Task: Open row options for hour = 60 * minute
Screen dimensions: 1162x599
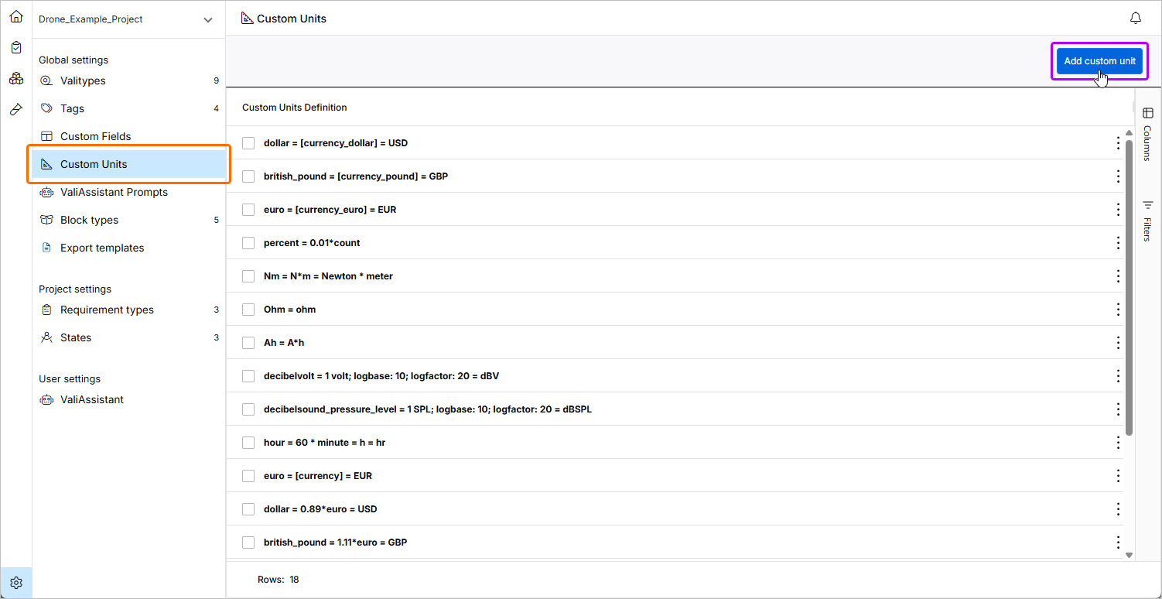Action: 1118,443
